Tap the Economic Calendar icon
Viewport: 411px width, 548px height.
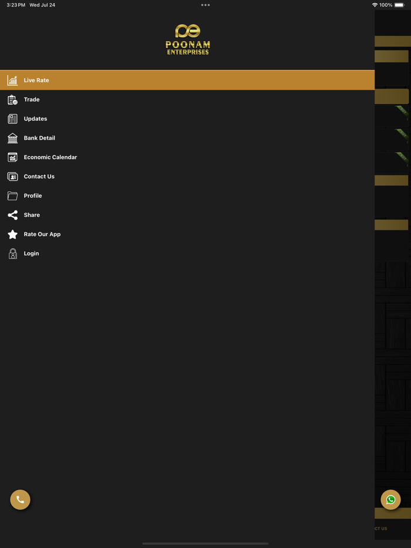pos(12,157)
